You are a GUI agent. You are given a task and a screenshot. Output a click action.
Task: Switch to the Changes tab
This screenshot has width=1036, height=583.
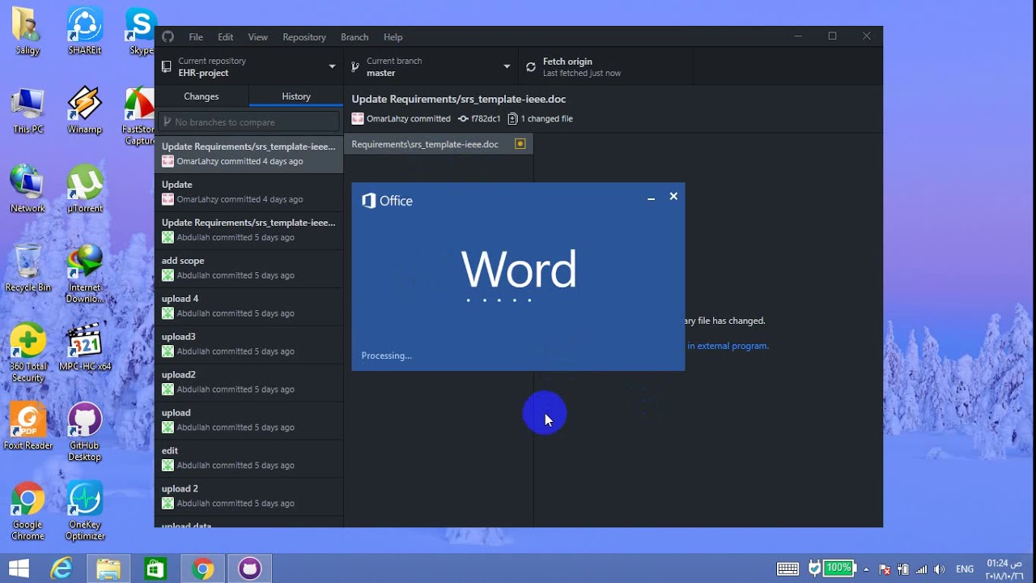(202, 96)
